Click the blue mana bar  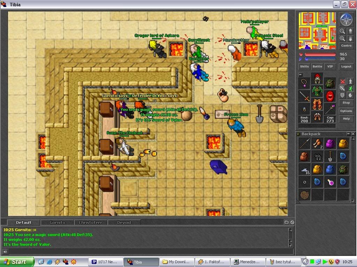click(320, 59)
